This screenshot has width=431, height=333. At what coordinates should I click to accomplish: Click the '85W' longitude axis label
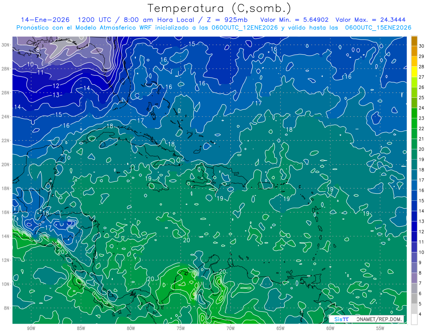coord(81,328)
